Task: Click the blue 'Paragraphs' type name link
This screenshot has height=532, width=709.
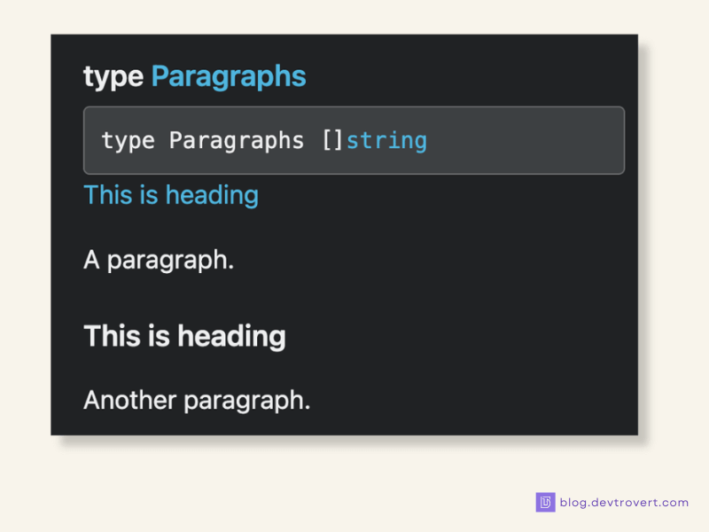Action: tap(229, 76)
